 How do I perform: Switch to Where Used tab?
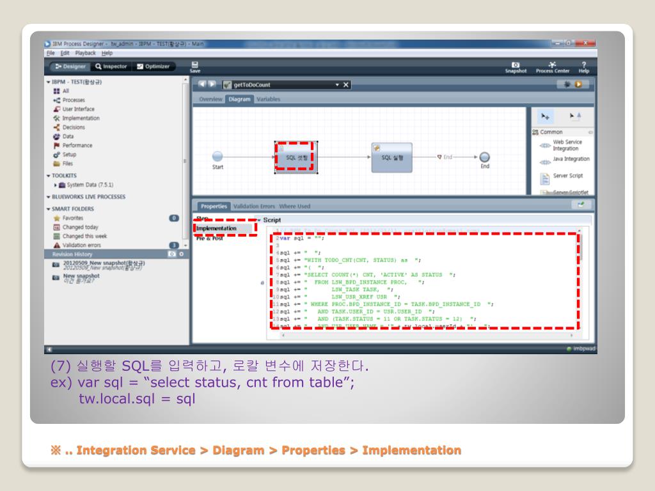click(x=294, y=207)
